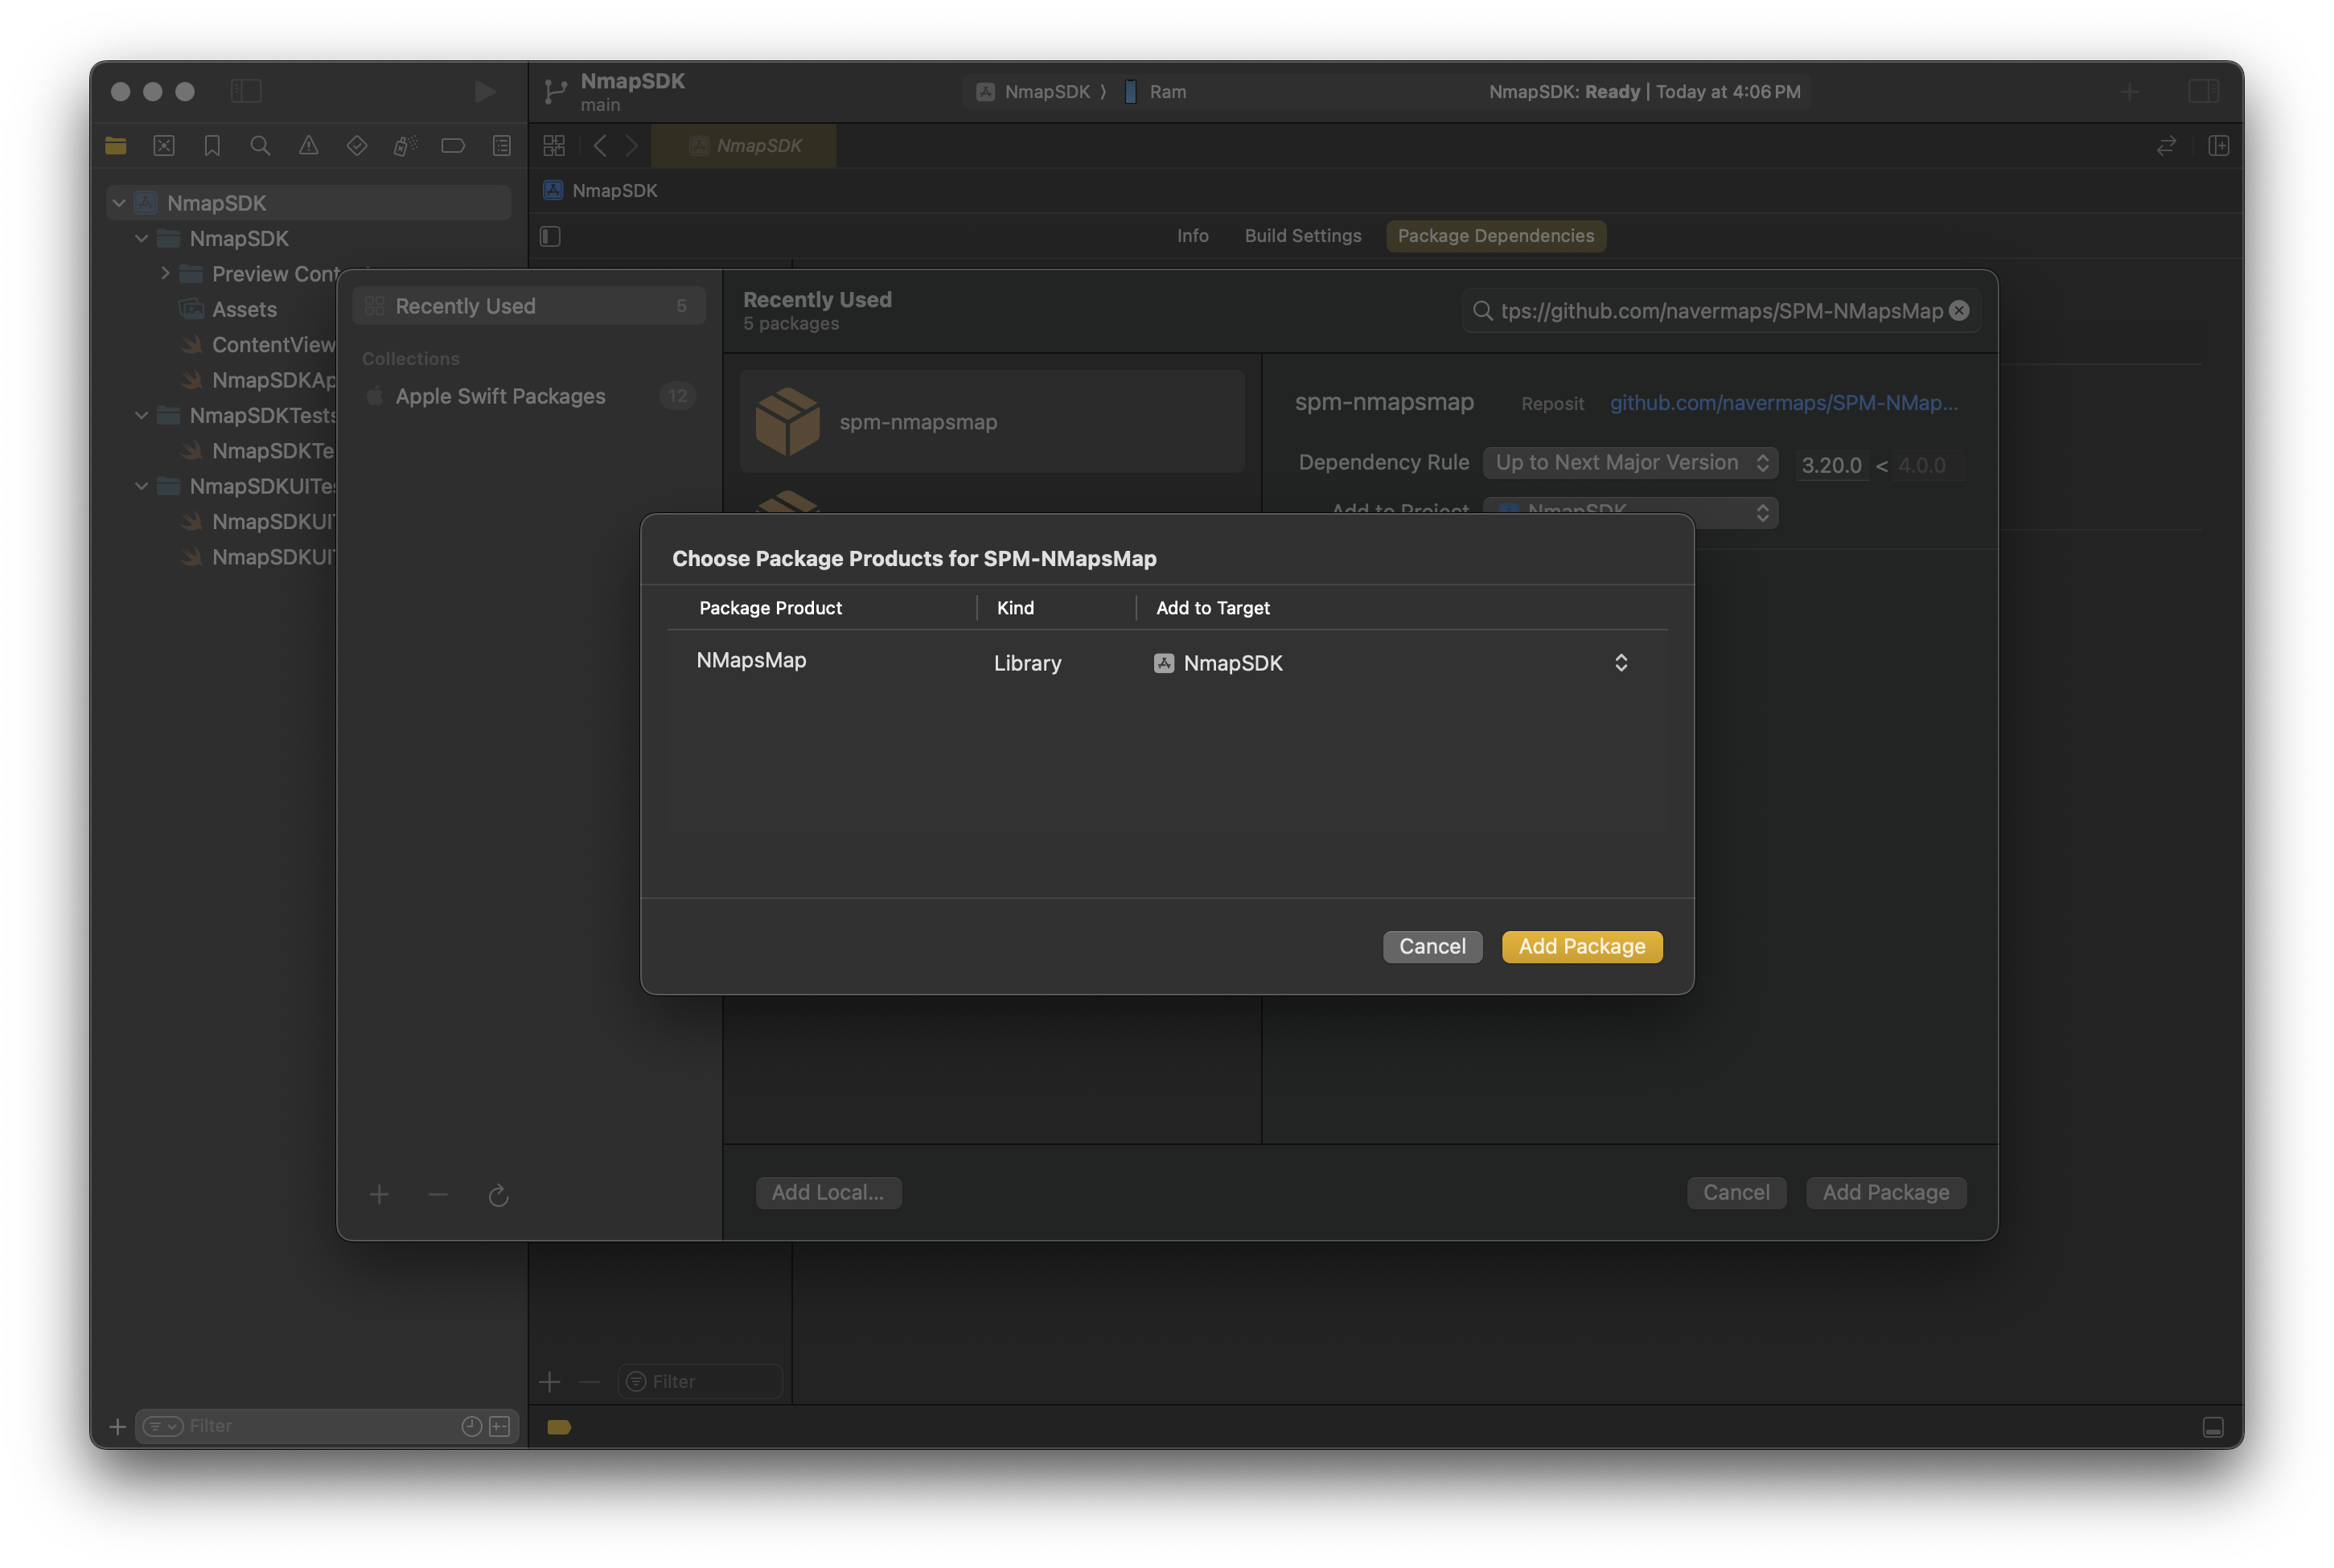Click the package URL search field
The height and width of the screenshot is (1568, 2334).
click(1720, 311)
